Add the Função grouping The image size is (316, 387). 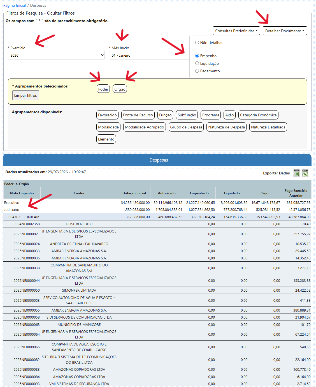point(165,115)
